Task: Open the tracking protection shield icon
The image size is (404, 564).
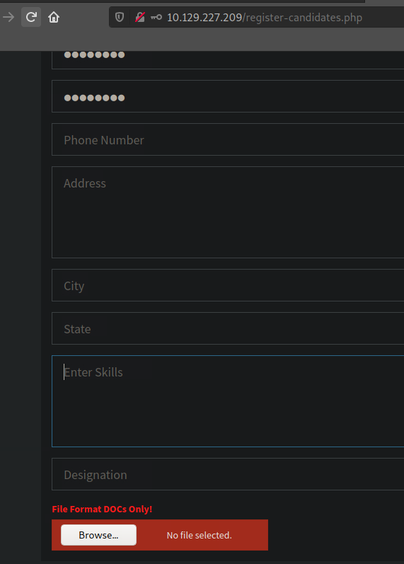Action: click(x=120, y=17)
